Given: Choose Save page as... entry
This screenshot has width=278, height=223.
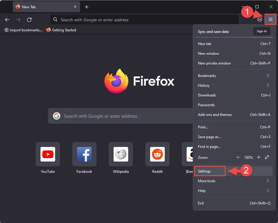Looking at the screenshot, I should (234, 137).
